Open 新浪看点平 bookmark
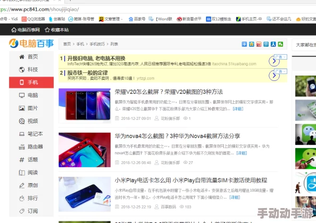The width and height of the screenshot is (316, 223). coord(189,19)
